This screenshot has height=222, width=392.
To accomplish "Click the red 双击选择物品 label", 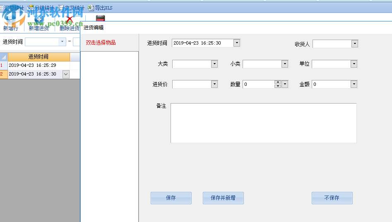I will (101, 43).
